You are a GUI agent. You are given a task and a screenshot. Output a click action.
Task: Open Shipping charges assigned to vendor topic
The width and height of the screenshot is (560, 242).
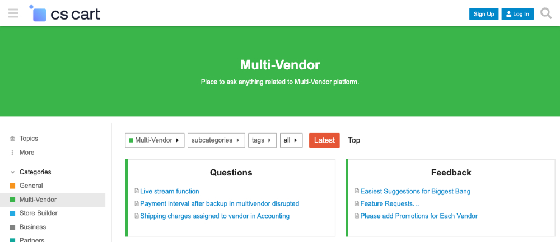click(x=214, y=216)
